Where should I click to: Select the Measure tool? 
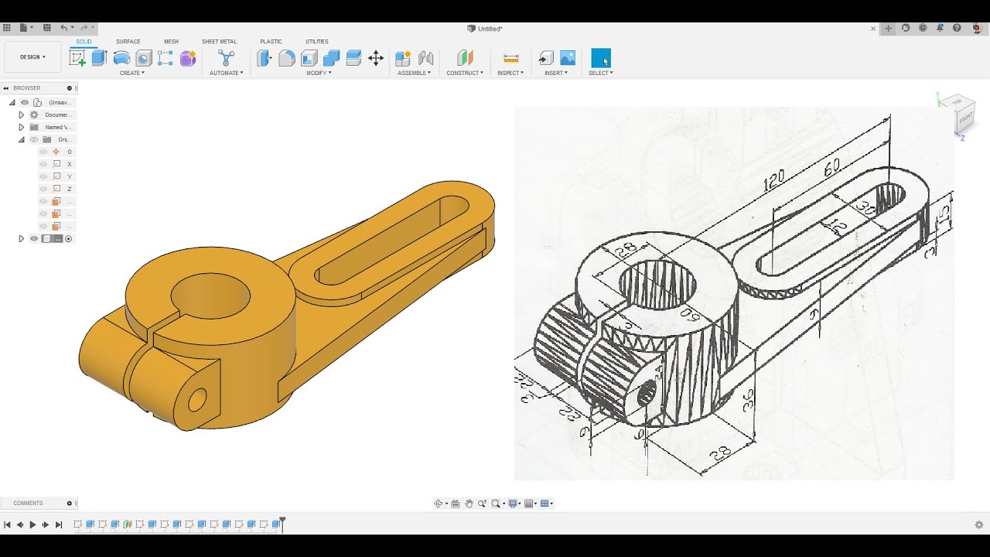pos(510,58)
